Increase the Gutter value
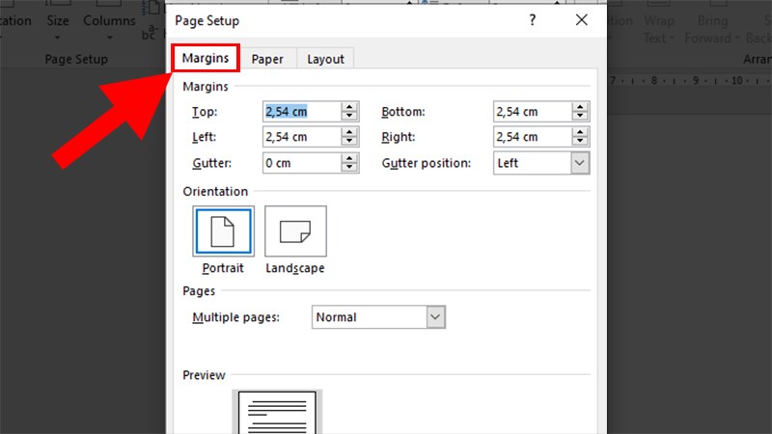This screenshot has width=772, height=434. tap(349, 158)
